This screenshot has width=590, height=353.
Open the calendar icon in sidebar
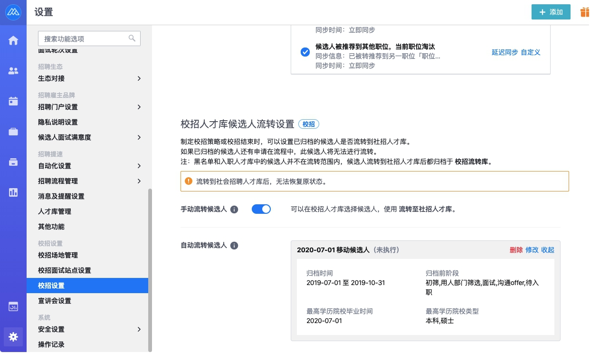tap(13, 101)
